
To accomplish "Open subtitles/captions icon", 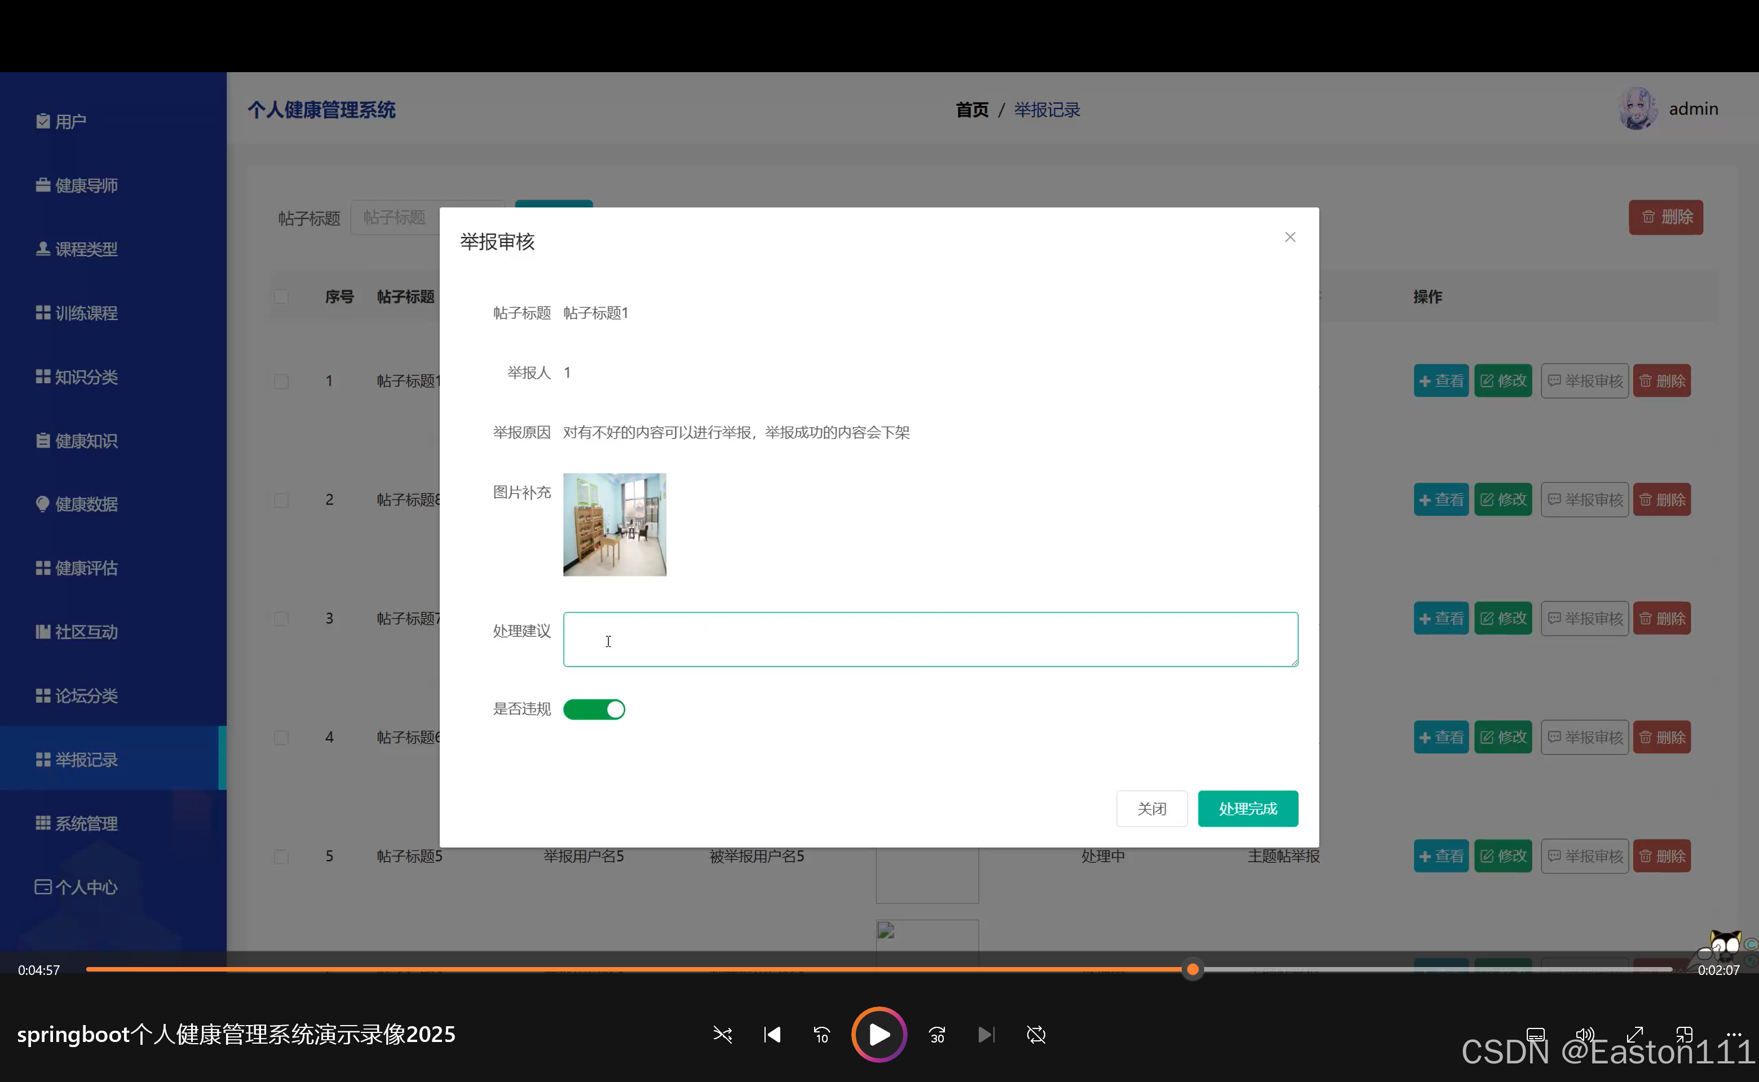I will coord(1535,1034).
